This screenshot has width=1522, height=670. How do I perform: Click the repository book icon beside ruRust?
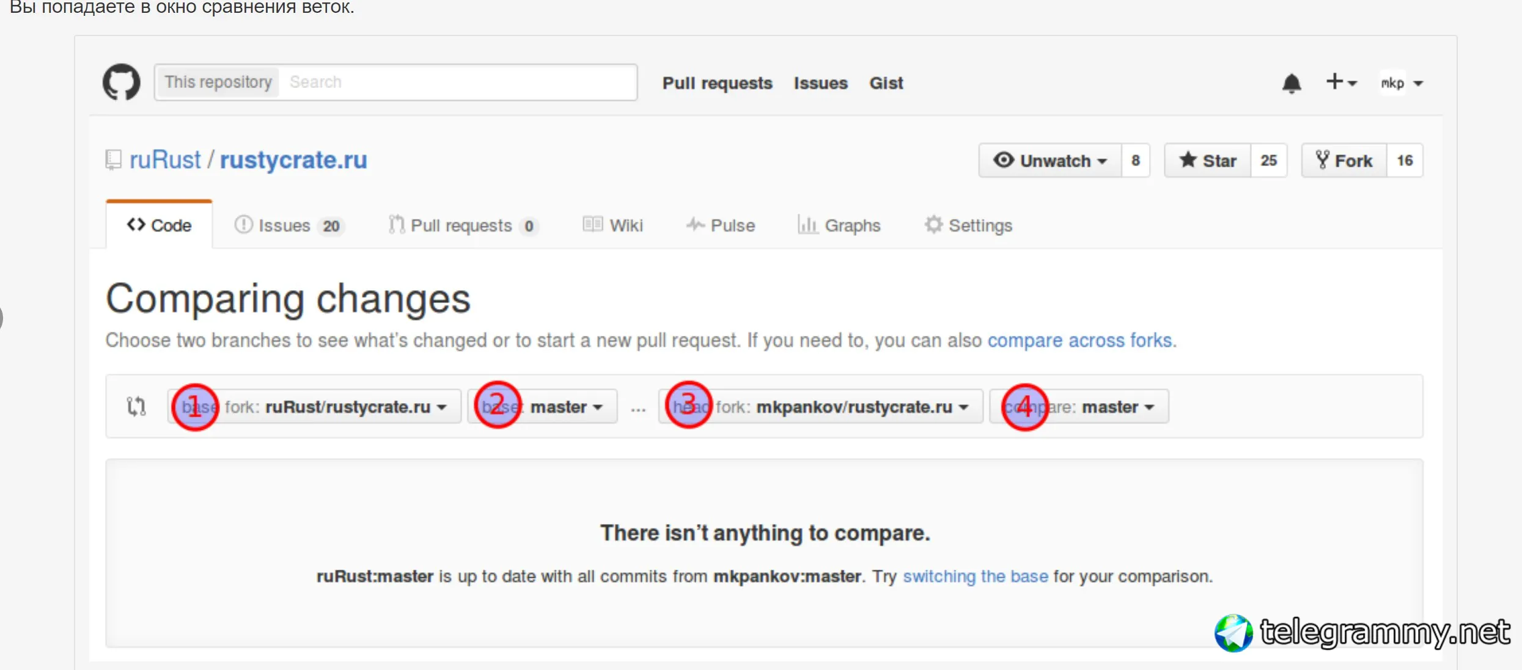pyautogui.click(x=113, y=160)
